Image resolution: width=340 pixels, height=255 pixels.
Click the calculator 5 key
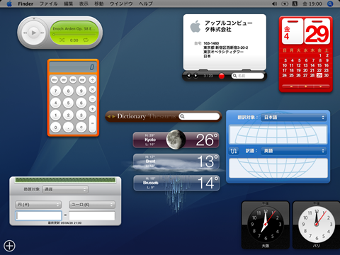tap(68, 103)
